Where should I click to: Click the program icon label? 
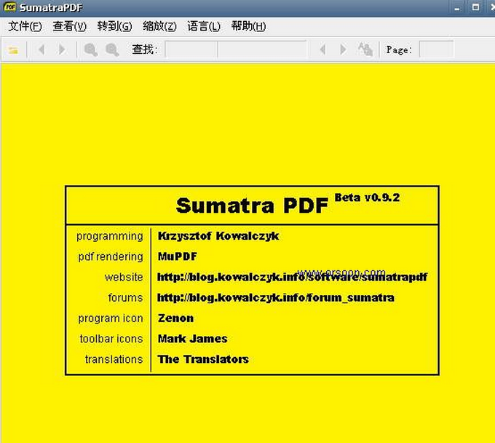pyautogui.click(x=111, y=318)
